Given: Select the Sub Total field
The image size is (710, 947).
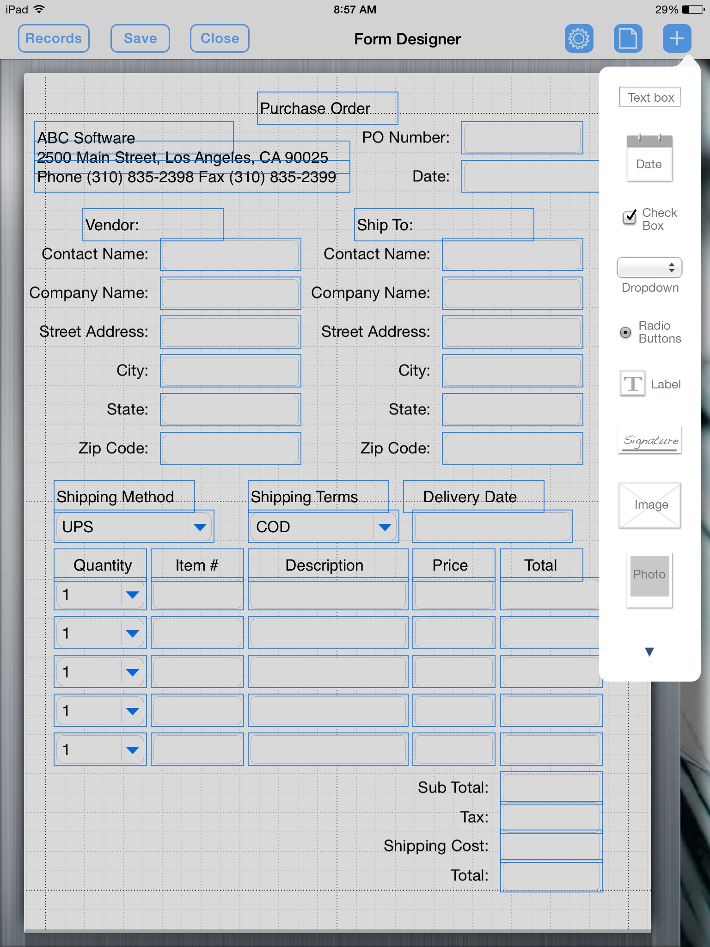Looking at the screenshot, I should (x=551, y=787).
